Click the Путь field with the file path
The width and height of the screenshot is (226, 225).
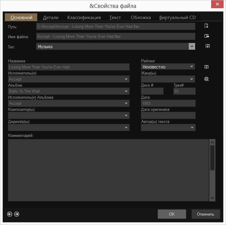pos(116,27)
